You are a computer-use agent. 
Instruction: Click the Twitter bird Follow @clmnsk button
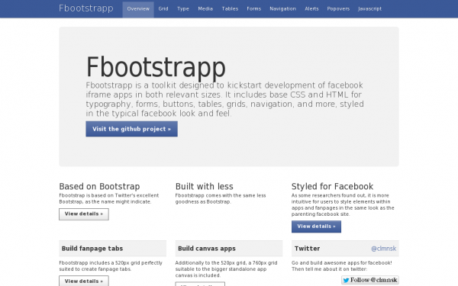370,280
